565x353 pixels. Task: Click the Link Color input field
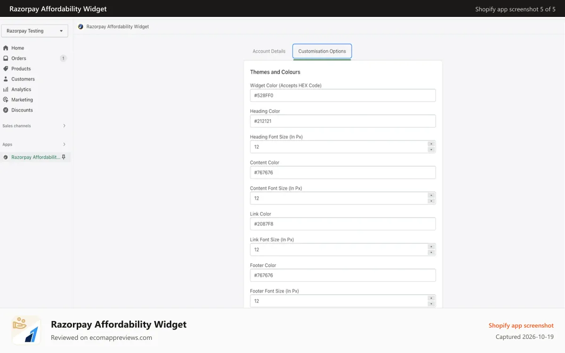pyautogui.click(x=343, y=224)
